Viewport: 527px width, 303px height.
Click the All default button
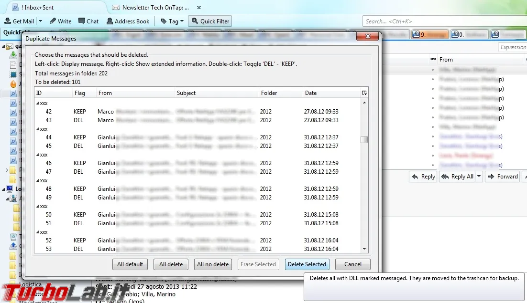click(x=130, y=264)
